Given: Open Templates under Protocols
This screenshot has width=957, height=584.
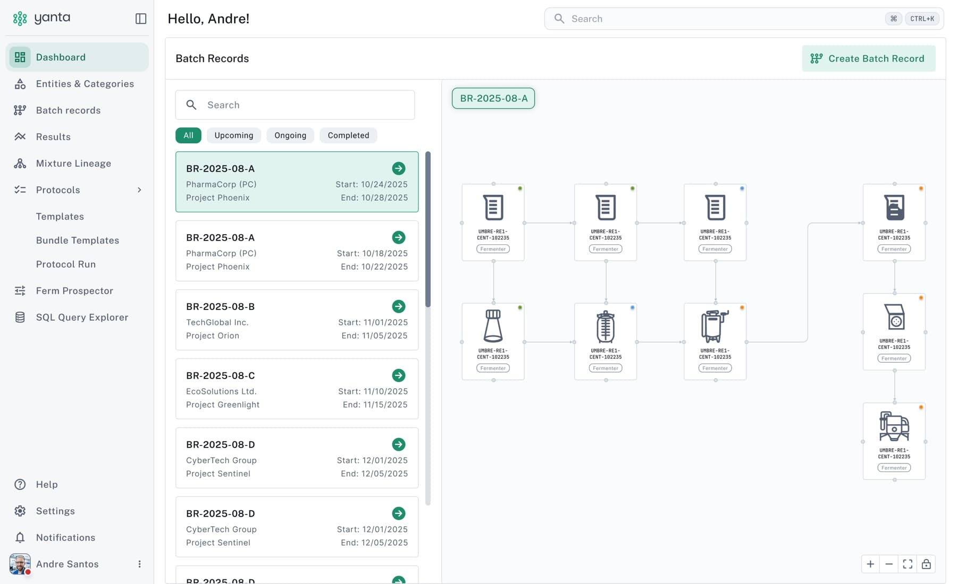Looking at the screenshot, I should click(60, 217).
